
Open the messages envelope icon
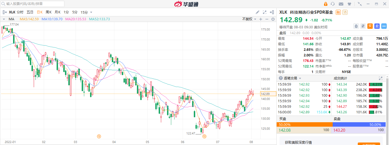pos(341,4)
